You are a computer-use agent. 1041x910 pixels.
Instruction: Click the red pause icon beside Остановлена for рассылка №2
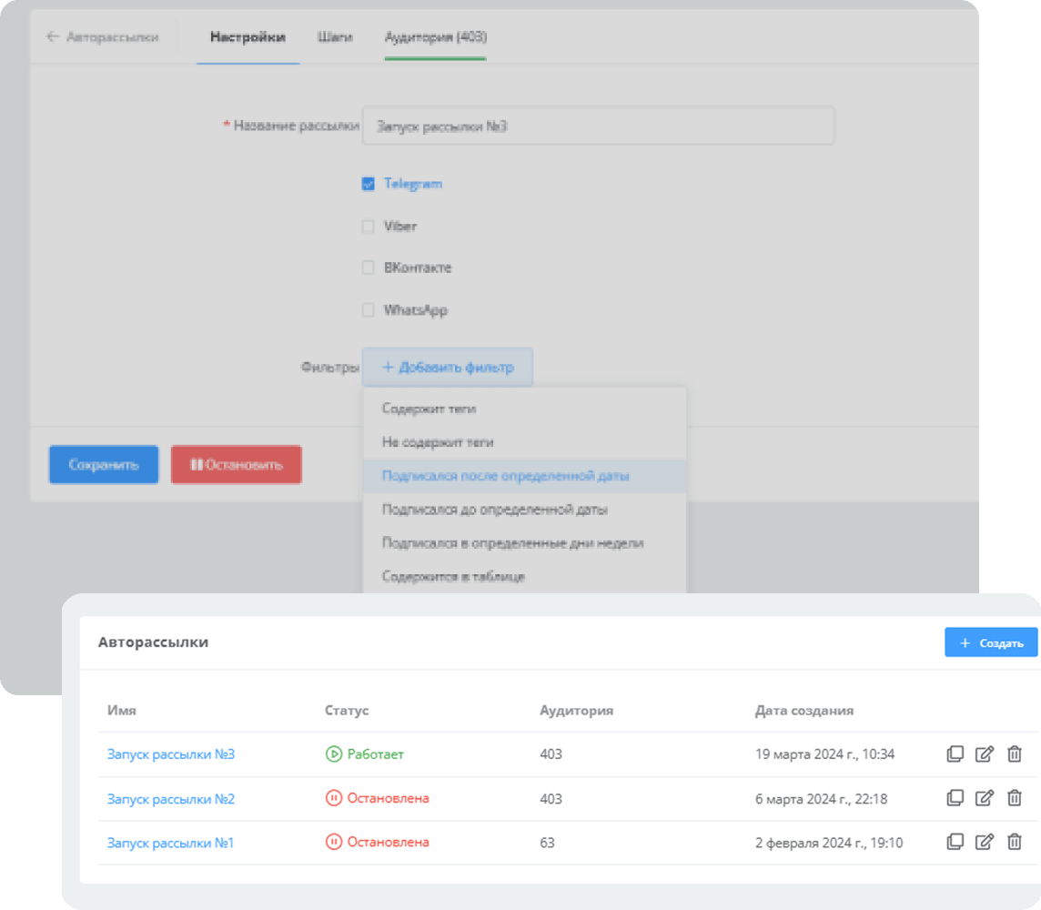coord(334,798)
